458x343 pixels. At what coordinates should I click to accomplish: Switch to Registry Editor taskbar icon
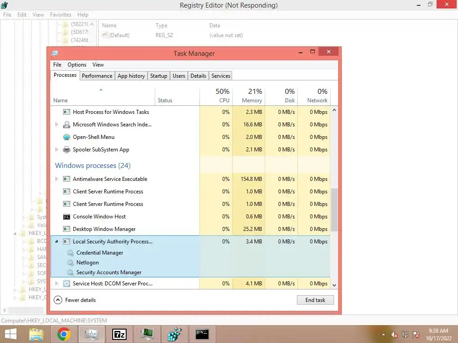click(175, 334)
